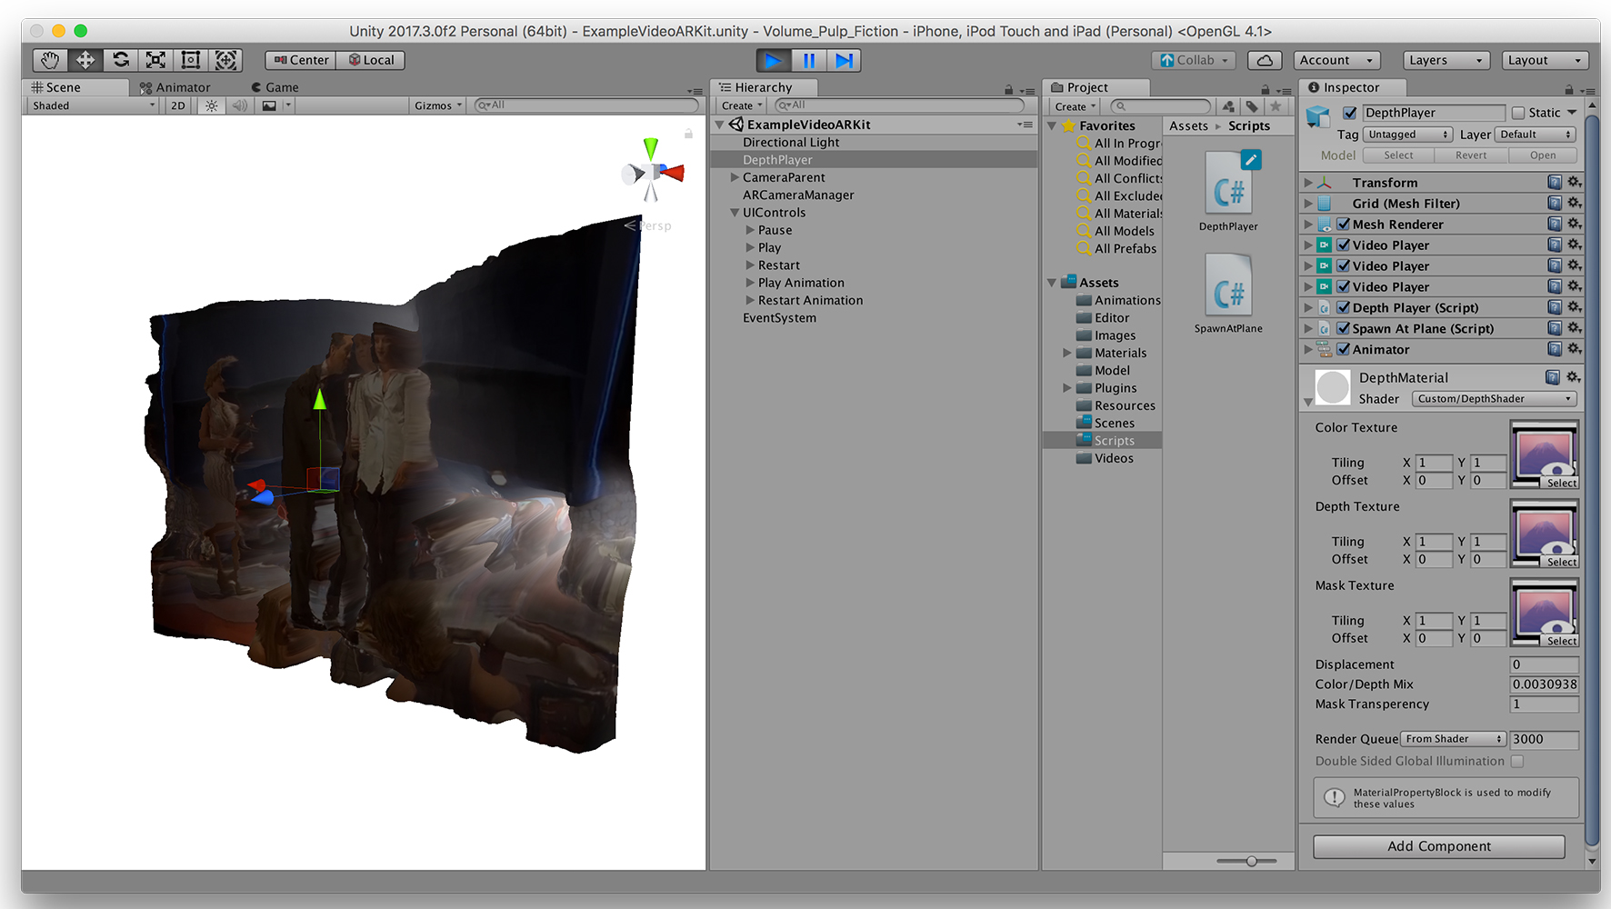Image resolution: width=1611 pixels, height=909 pixels.
Task: Open the Collab button
Action: pyautogui.click(x=1194, y=60)
